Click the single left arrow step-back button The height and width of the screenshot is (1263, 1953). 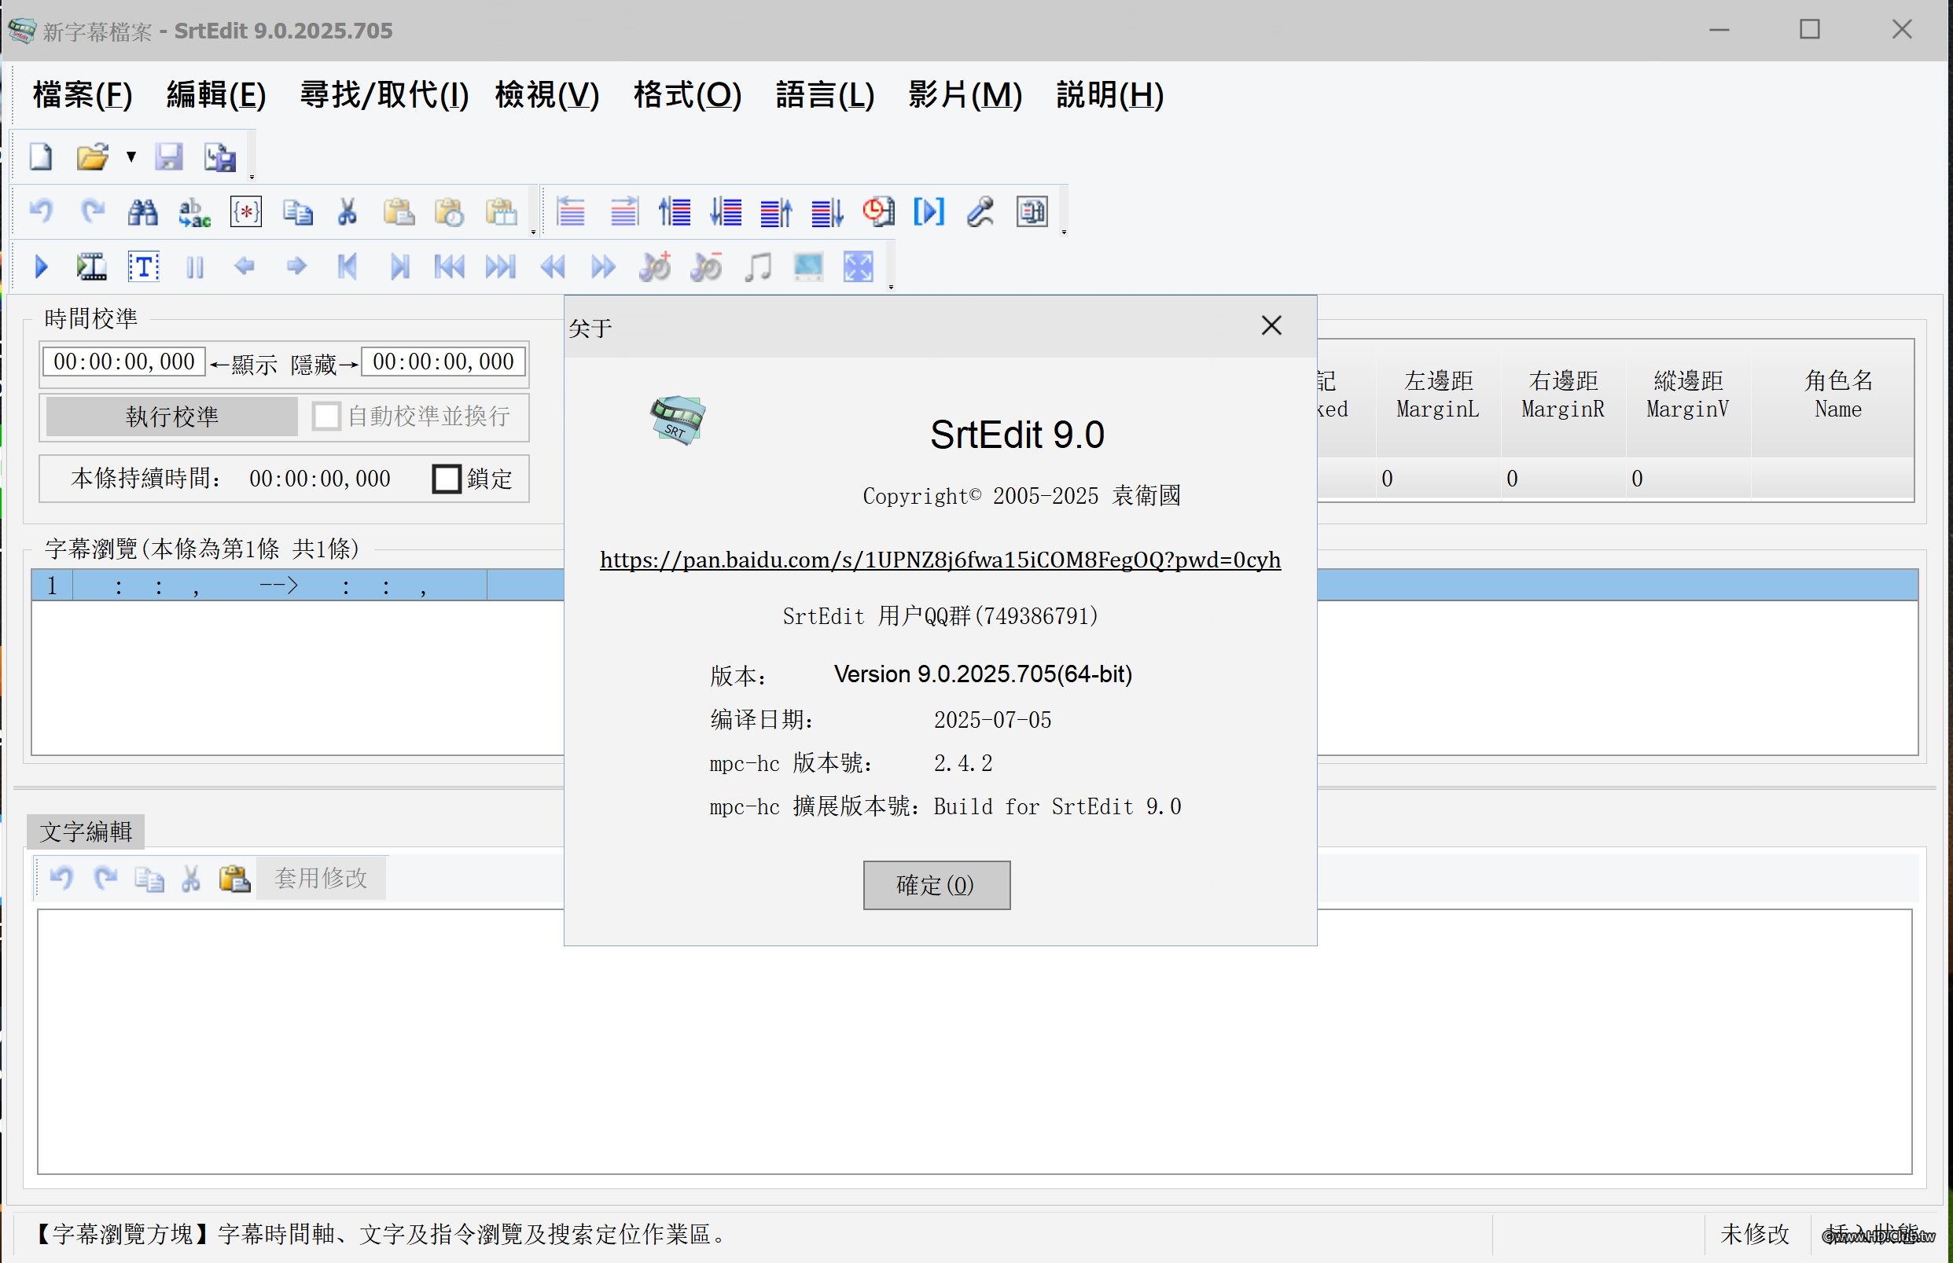tap(245, 266)
